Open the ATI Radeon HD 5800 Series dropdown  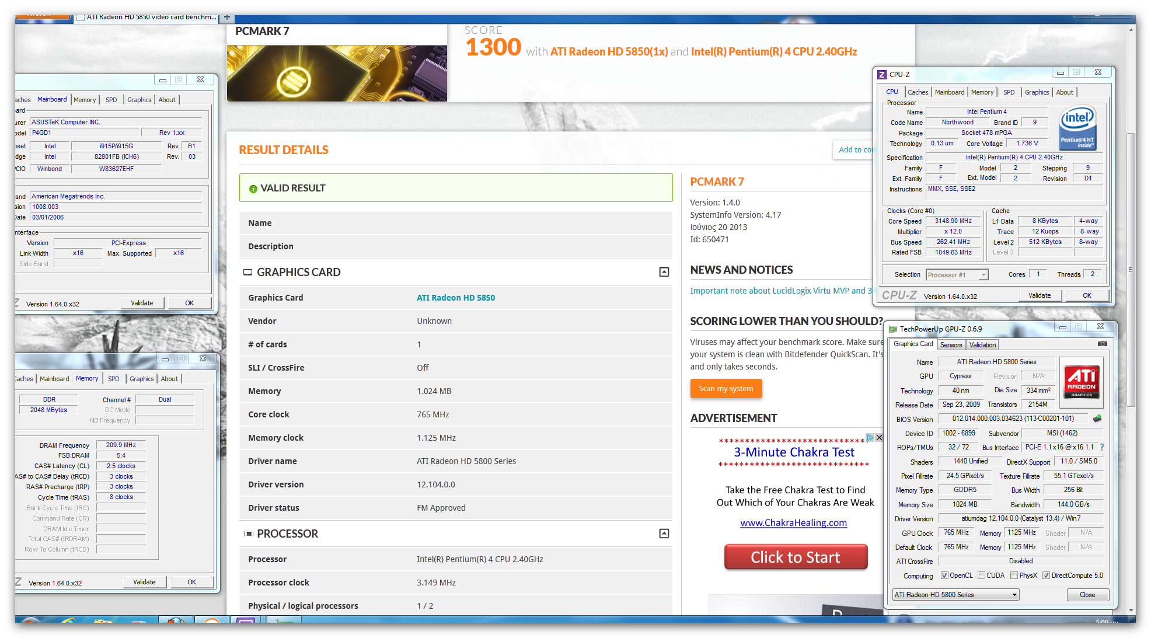pos(955,595)
